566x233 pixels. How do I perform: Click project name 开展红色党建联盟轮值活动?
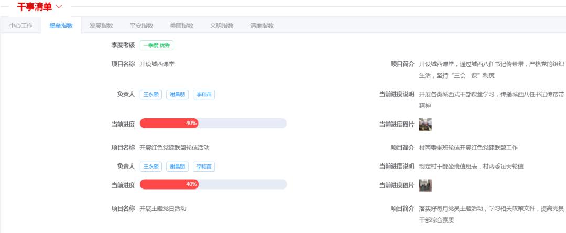pyautogui.click(x=175, y=148)
